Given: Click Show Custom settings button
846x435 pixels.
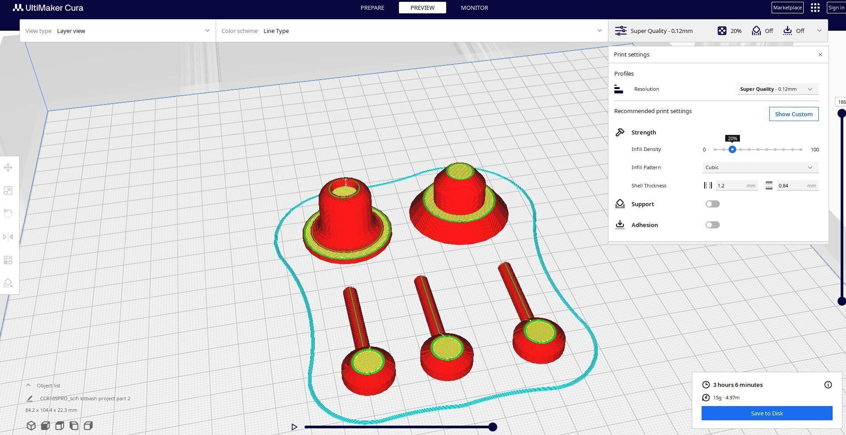Looking at the screenshot, I should point(794,114).
